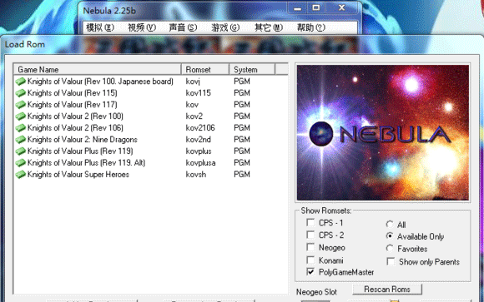Image resolution: width=484 pixels, height=302 pixels.
Task: Enable the CPS - 2 romset checkbox
Action: click(x=310, y=235)
